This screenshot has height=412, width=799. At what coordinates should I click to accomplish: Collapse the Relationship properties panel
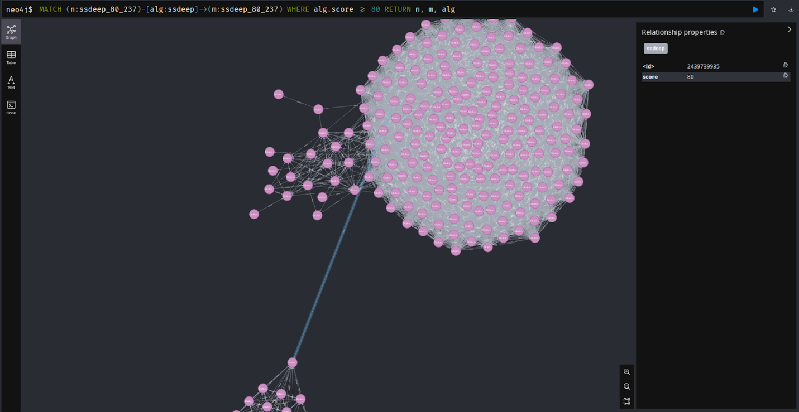coord(789,30)
